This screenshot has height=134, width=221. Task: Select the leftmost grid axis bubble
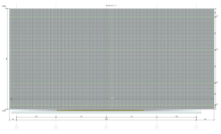click(17, 127)
